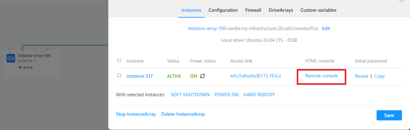Toggle the select-all instances checkbox

pyautogui.click(x=119, y=61)
